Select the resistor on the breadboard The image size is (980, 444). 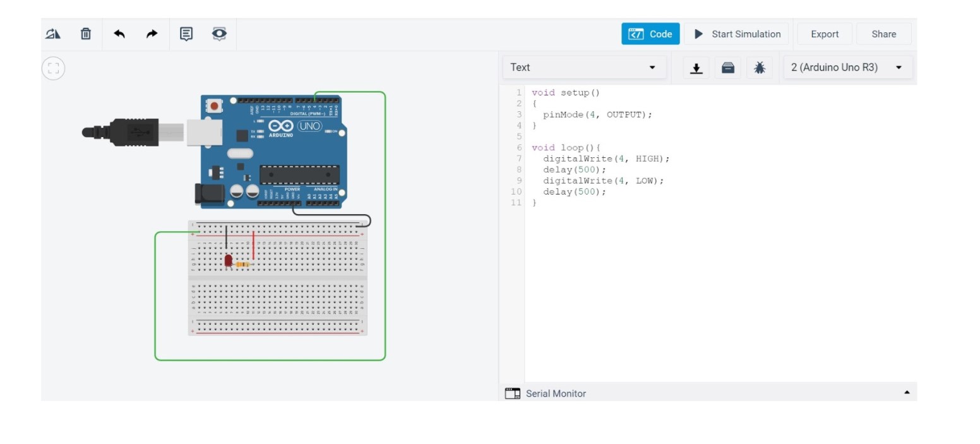tap(243, 265)
